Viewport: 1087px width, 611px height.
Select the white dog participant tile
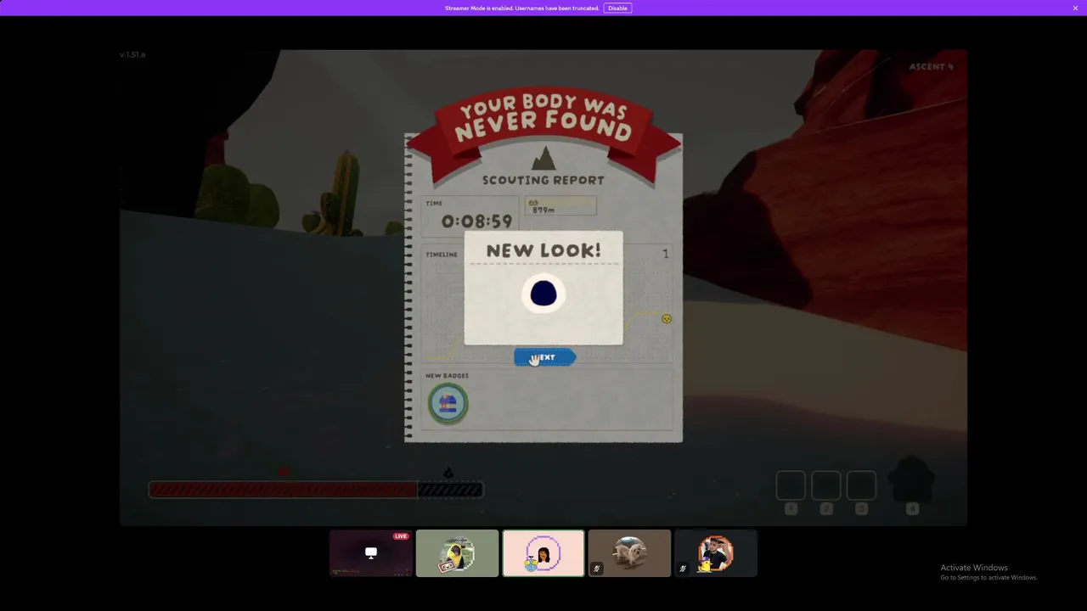point(629,553)
